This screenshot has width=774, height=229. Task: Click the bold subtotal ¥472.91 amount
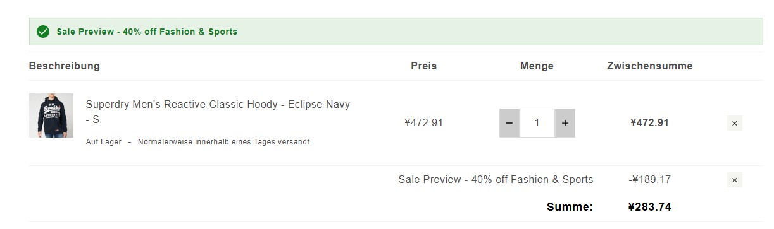(650, 123)
